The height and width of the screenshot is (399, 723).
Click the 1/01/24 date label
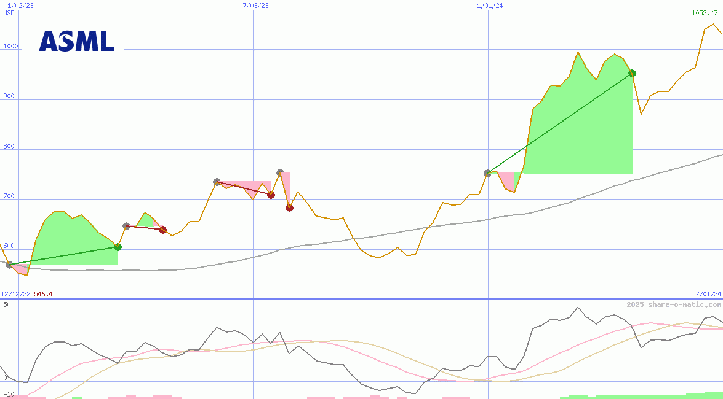(x=489, y=4)
